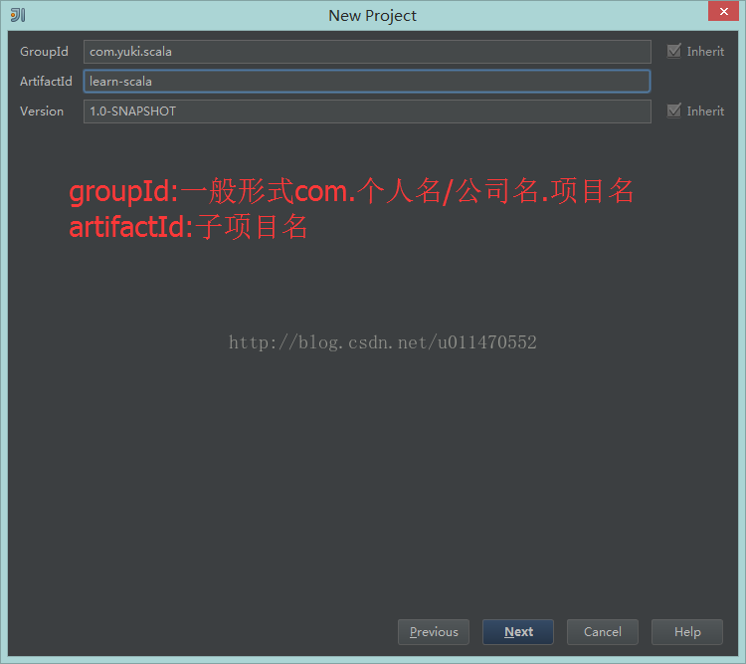This screenshot has height=664, width=746.
Task: Click the GroupId input field
Action: point(367,52)
